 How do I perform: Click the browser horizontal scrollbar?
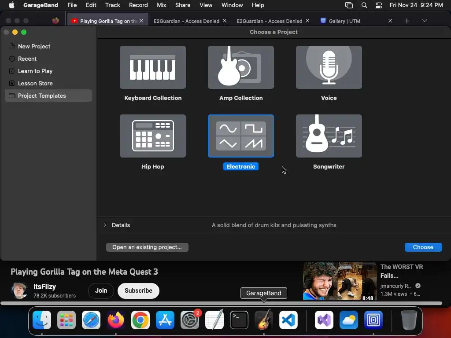click(221, 303)
